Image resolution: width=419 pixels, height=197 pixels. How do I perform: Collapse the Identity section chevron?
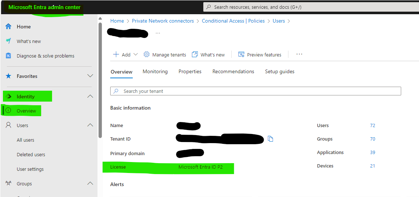90,96
